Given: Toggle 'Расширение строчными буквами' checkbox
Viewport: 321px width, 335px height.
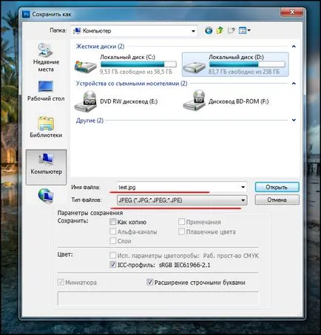Looking at the screenshot, I should pyautogui.click(x=149, y=282).
